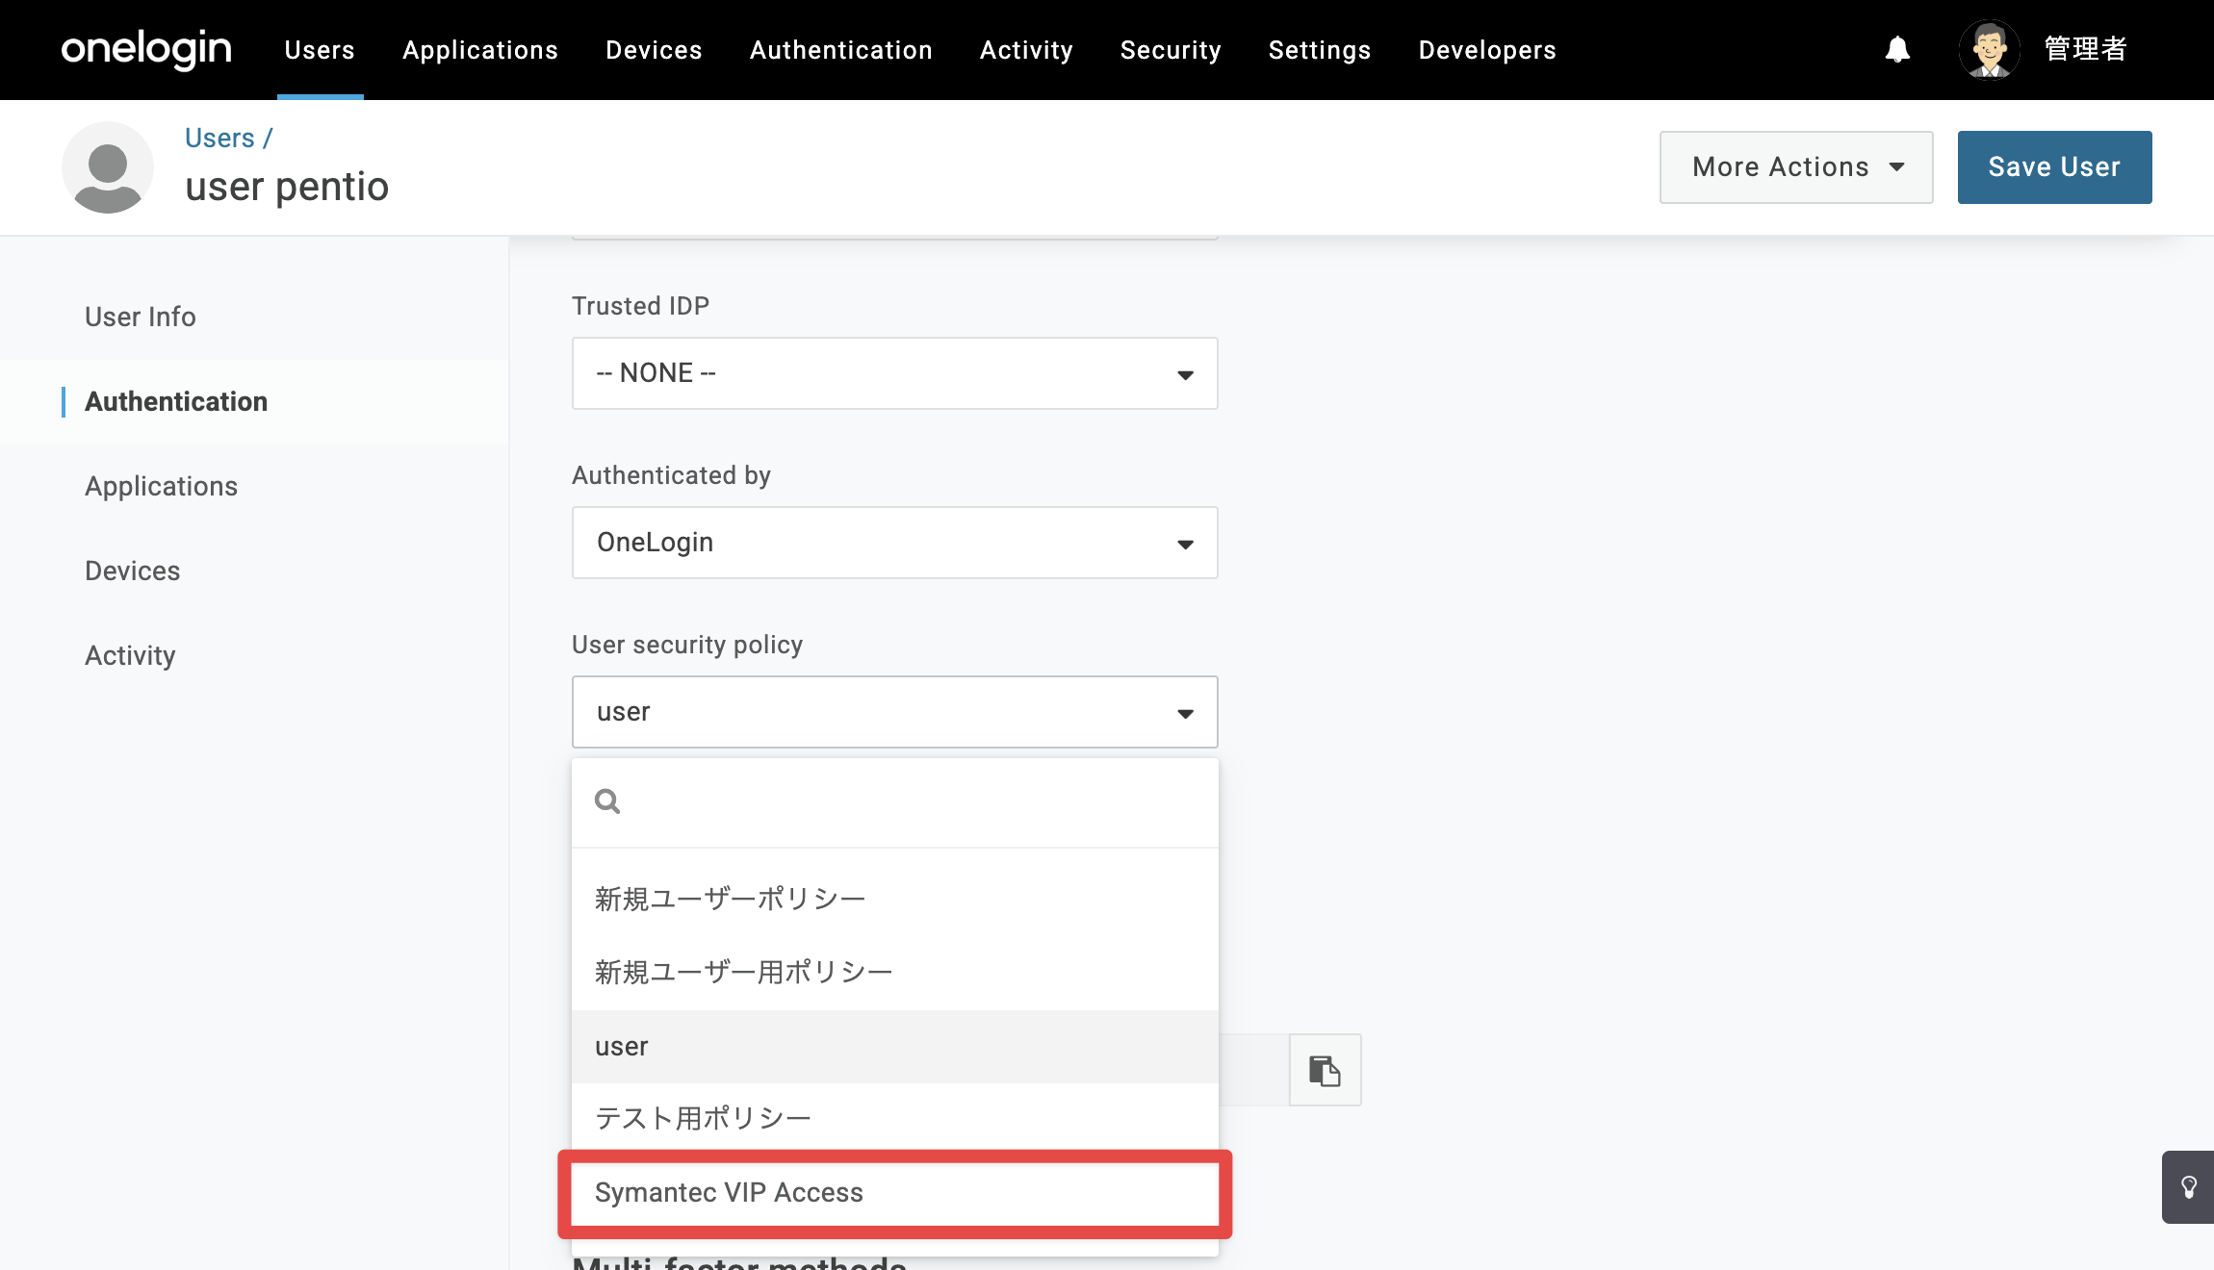
Task: Select the highlighted user policy option
Action: tap(895, 1047)
